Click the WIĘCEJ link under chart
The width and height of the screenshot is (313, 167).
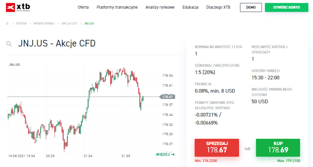[165, 154]
